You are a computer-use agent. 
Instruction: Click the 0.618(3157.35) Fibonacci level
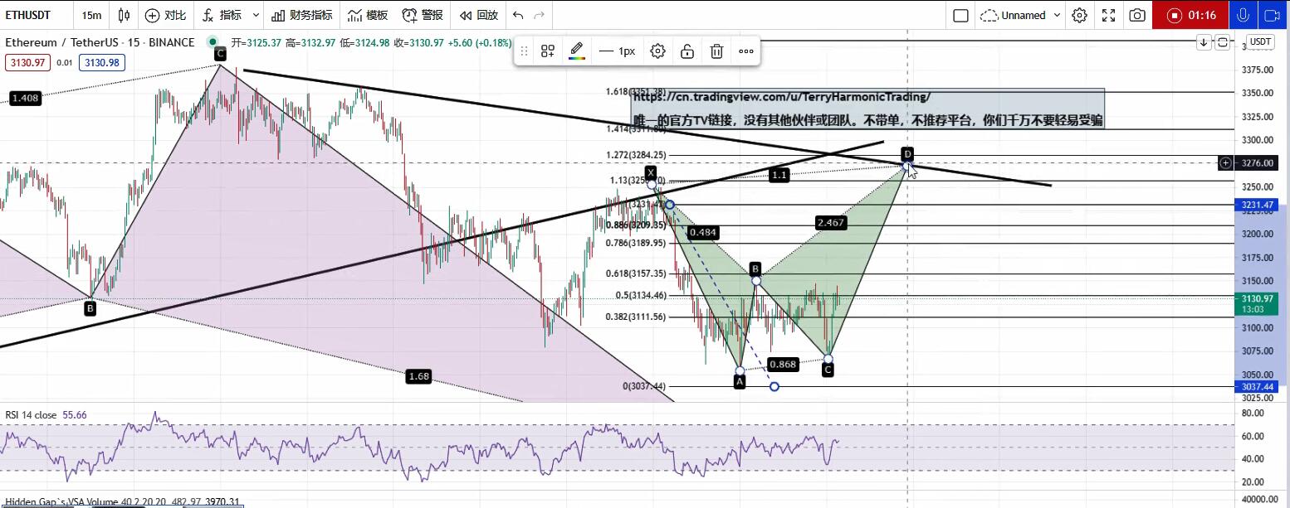(635, 273)
